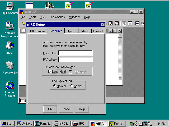Viewport: 169px width, 127px height.
Task: Open the File menu in mIRC32
Action: tap(23, 17)
